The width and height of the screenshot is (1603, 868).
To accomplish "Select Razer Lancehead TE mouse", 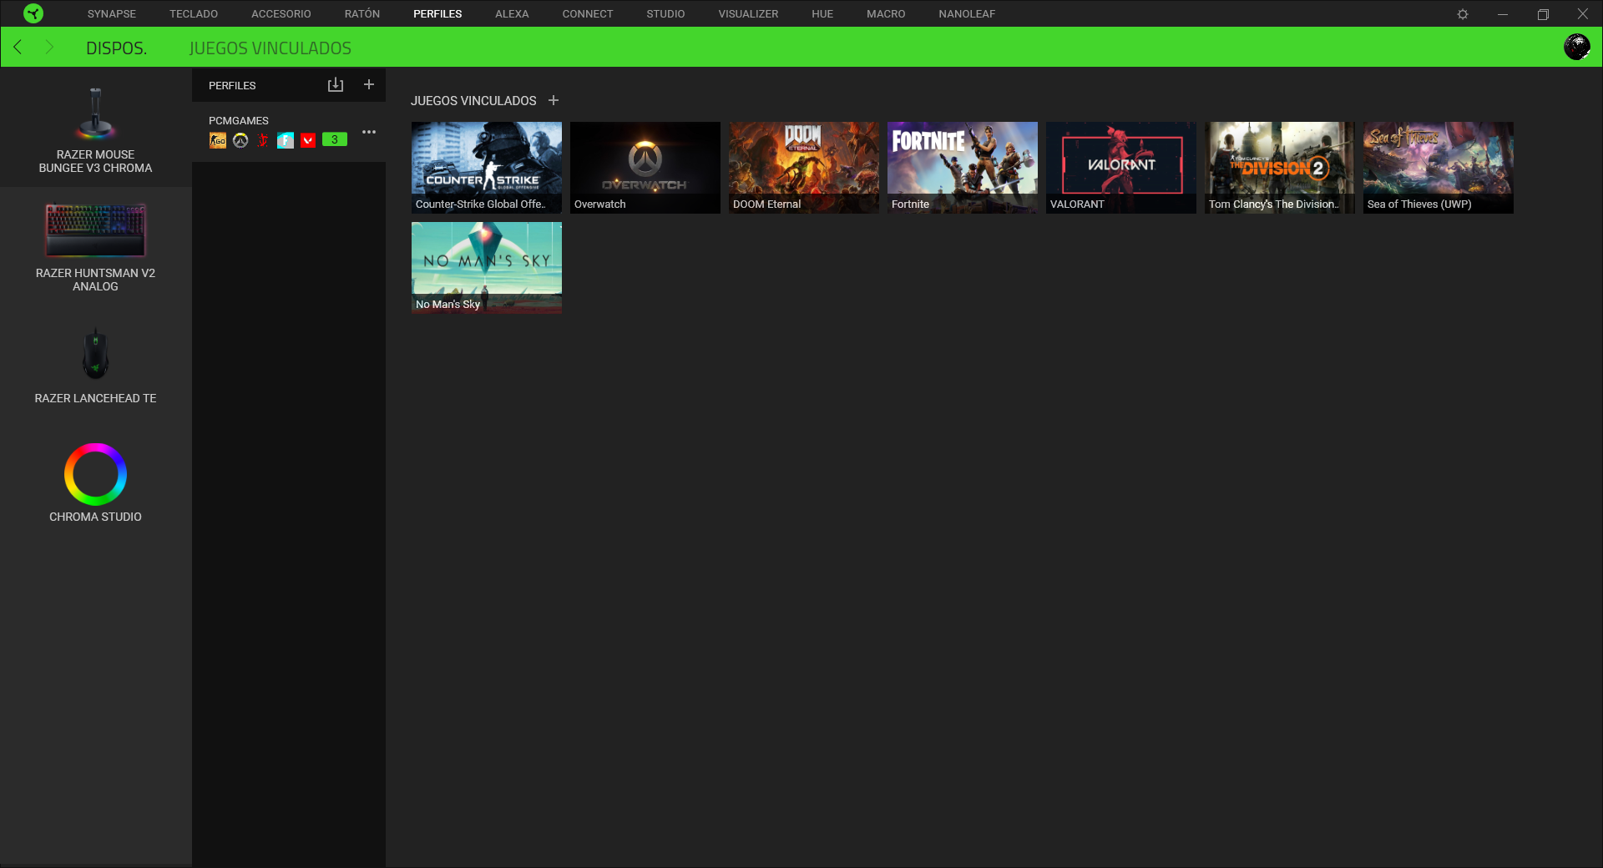I will point(95,366).
